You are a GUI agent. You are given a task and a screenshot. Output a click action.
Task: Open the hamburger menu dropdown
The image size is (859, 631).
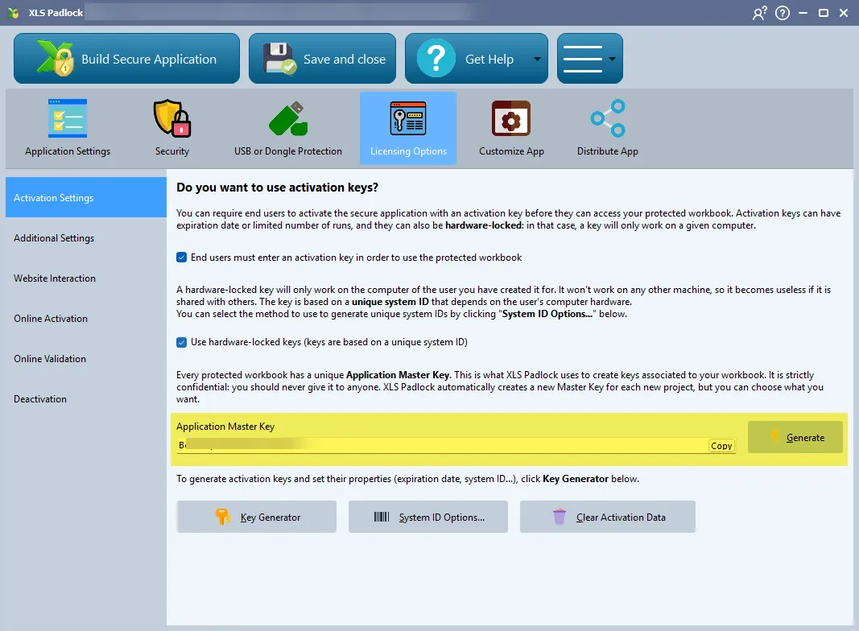590,59
